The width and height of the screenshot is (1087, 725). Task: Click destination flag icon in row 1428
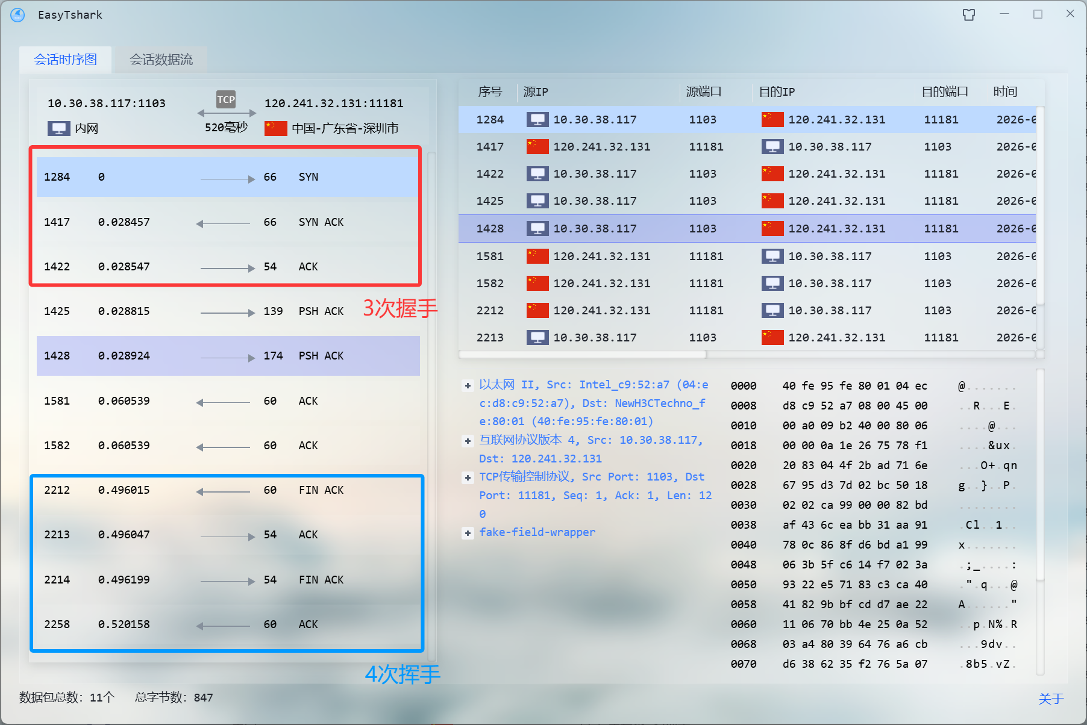pyautogui.click(x=772, y=229)
